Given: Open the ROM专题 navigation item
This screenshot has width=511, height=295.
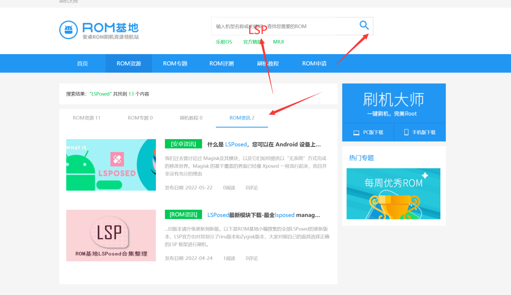Looking at the screenshot, I should pyautogui.click(x=175, y=64).
